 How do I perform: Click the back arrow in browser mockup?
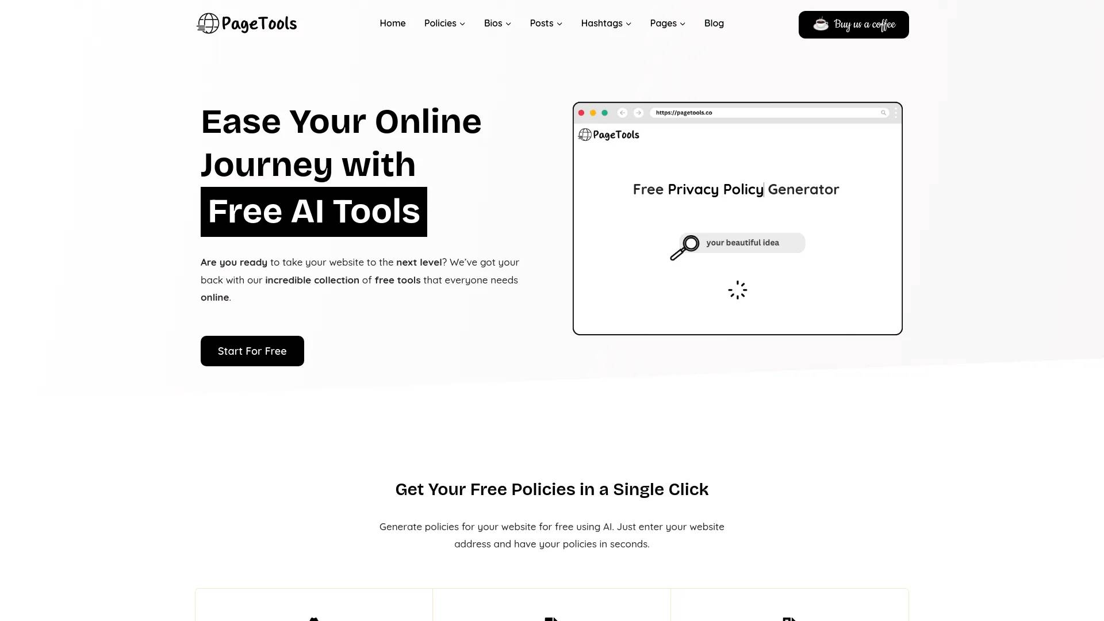pyautogui.click(x=622, y=112)
